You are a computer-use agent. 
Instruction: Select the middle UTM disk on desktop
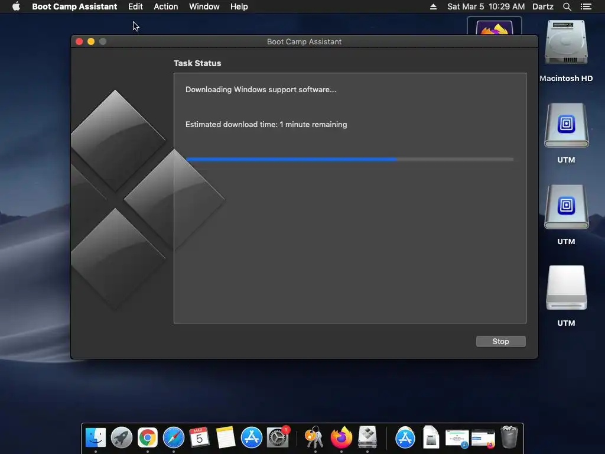566,207
